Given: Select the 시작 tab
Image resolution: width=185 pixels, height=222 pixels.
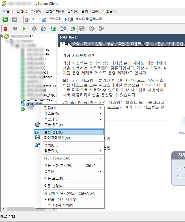Looking at the screenshot, I should click(65, 44).
